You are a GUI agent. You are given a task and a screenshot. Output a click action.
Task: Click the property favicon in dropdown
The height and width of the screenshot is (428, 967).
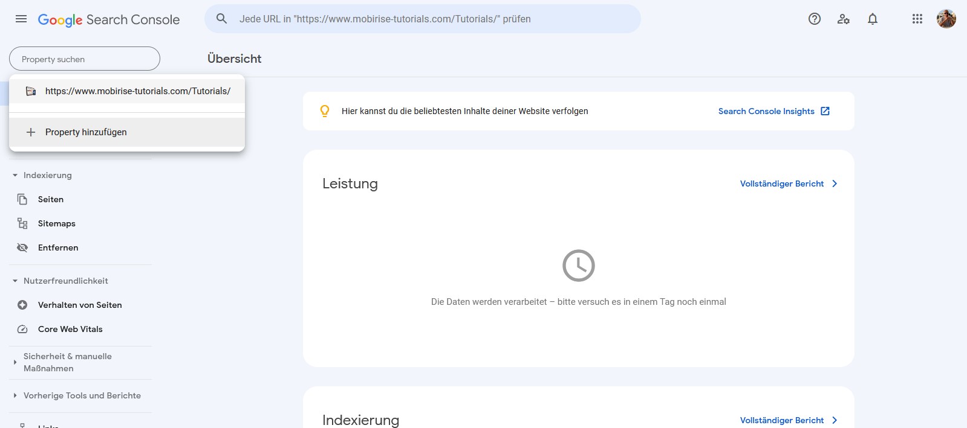coord(31,91)
